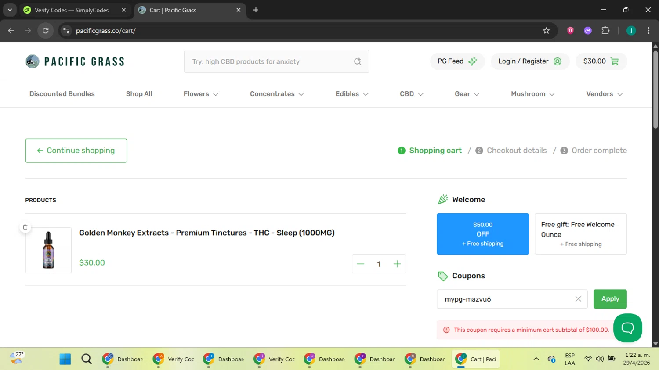Open Chrome three-dot menu

(x=648, y=31)
